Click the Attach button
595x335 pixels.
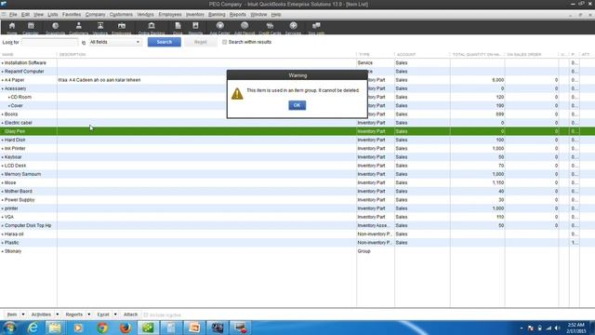(130, 315)
